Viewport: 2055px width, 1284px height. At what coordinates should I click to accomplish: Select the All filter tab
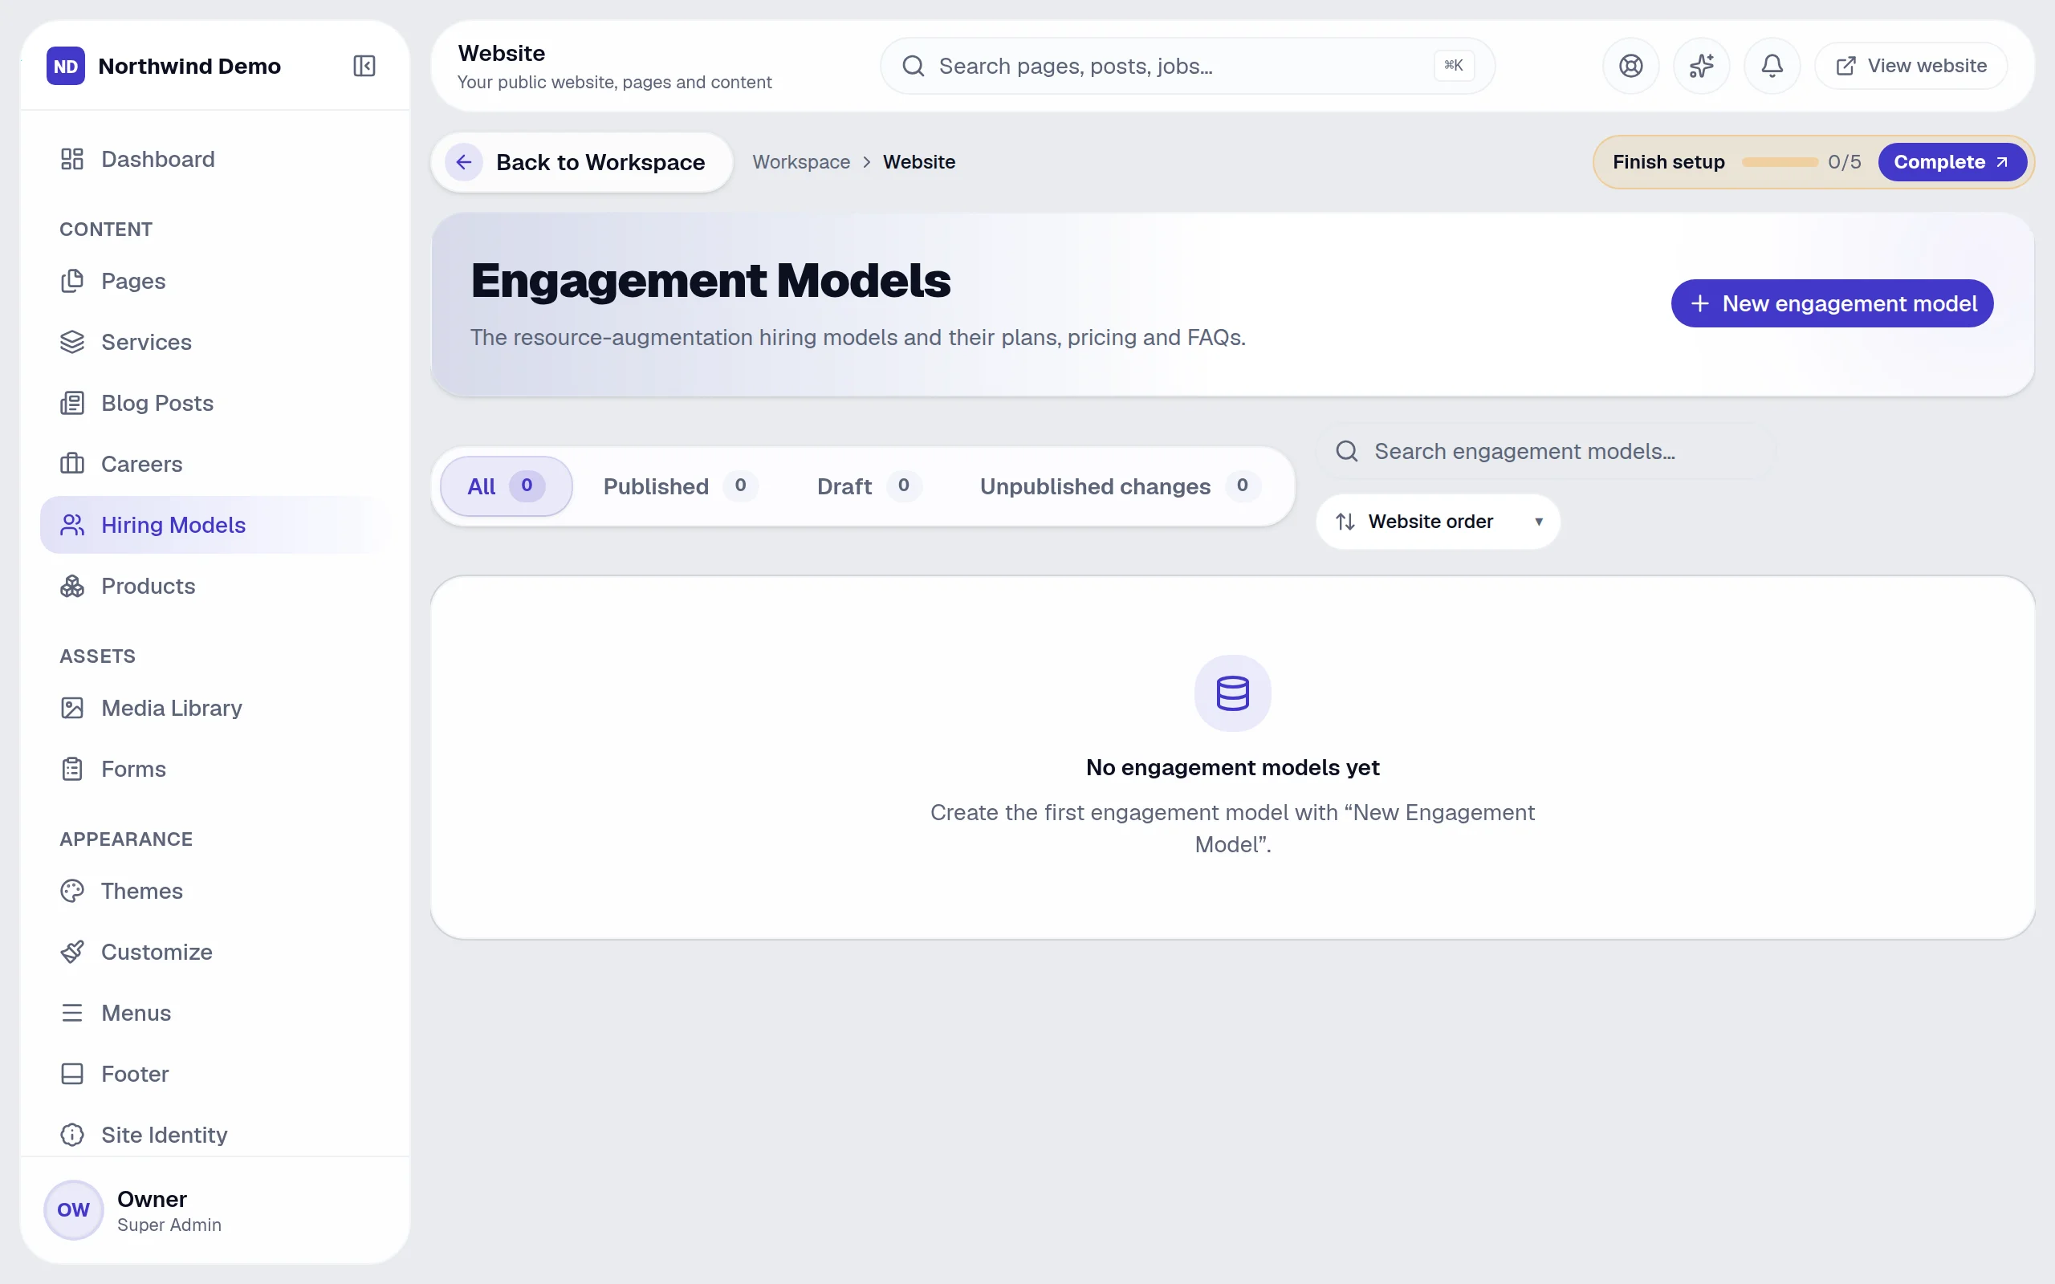click(x=506, y=486)
